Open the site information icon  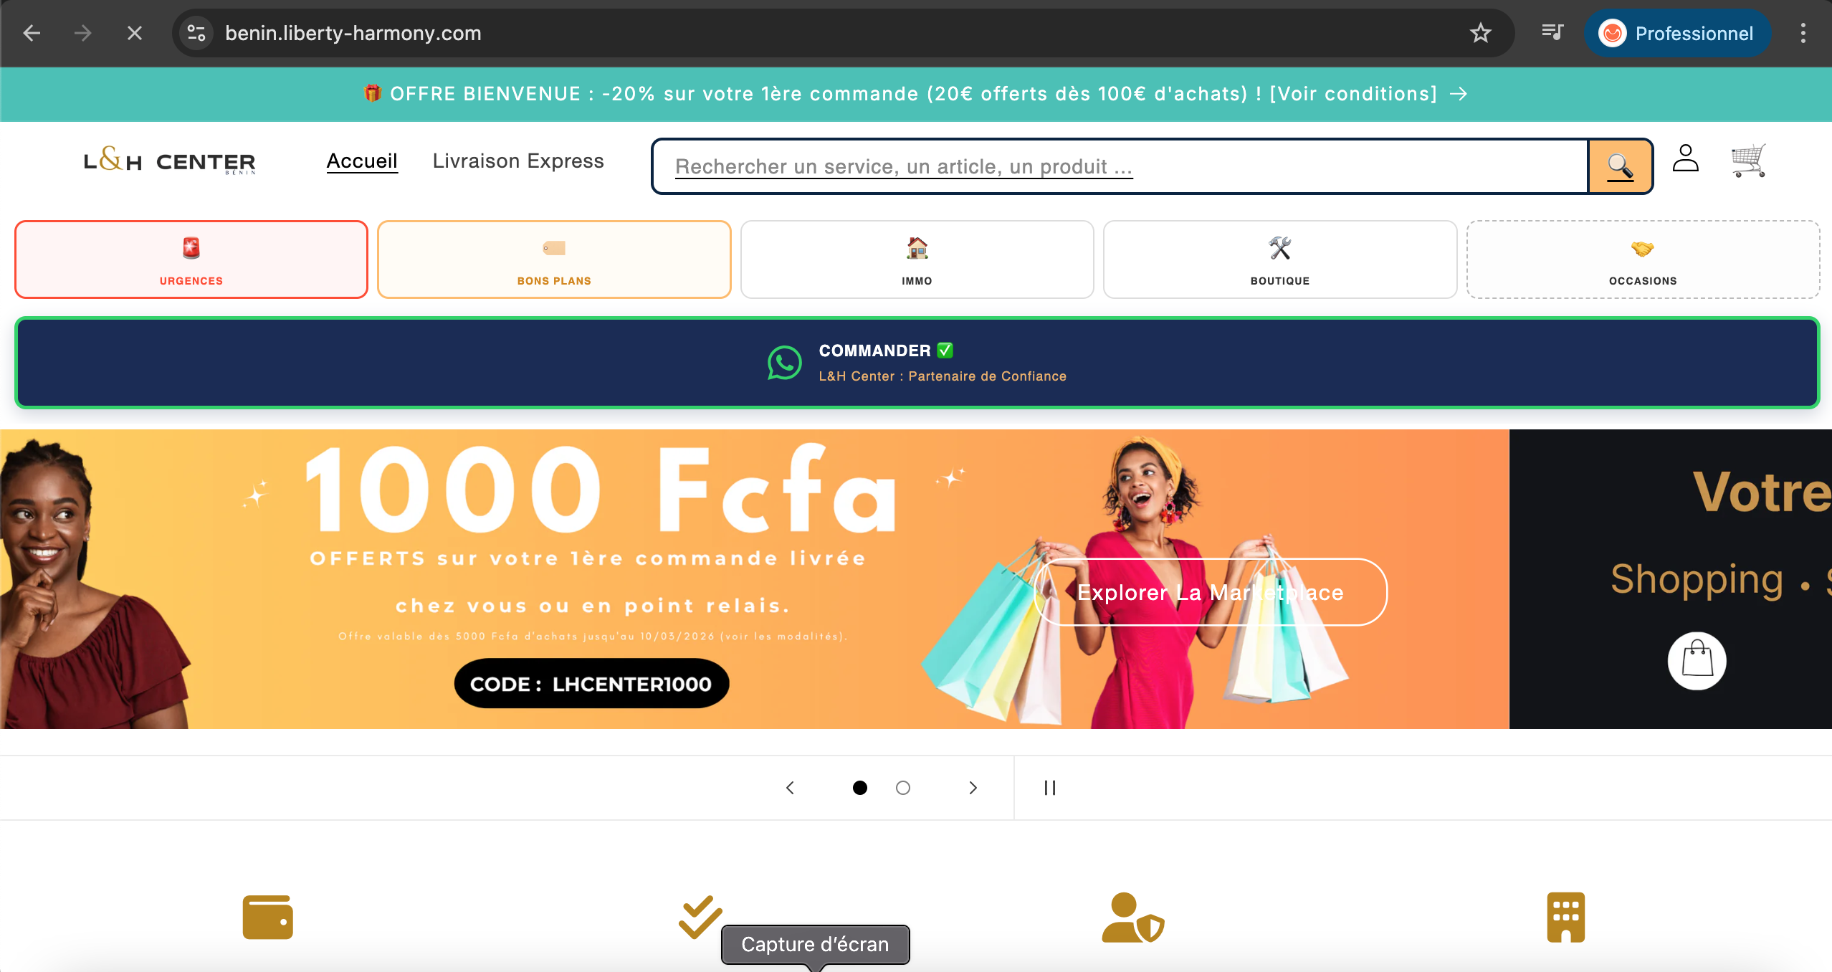[x=196, y=33]
